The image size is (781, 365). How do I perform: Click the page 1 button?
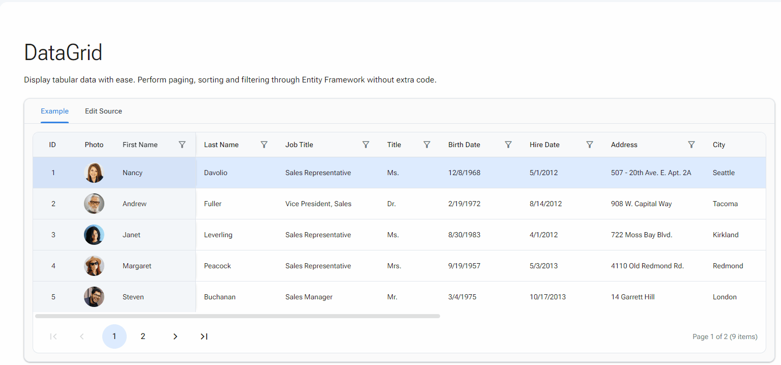114,336
